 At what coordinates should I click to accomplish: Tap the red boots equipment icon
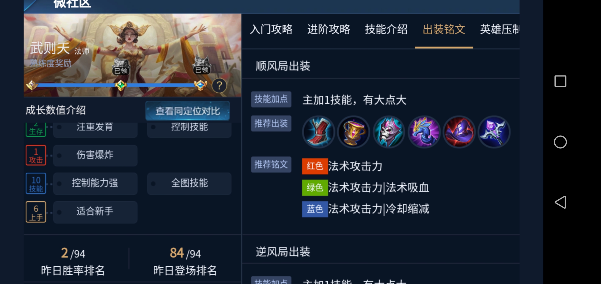pos(318,132)
